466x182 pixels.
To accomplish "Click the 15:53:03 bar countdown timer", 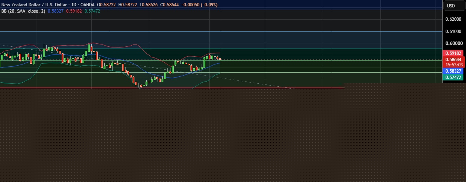I will click(x=453, y=64).
